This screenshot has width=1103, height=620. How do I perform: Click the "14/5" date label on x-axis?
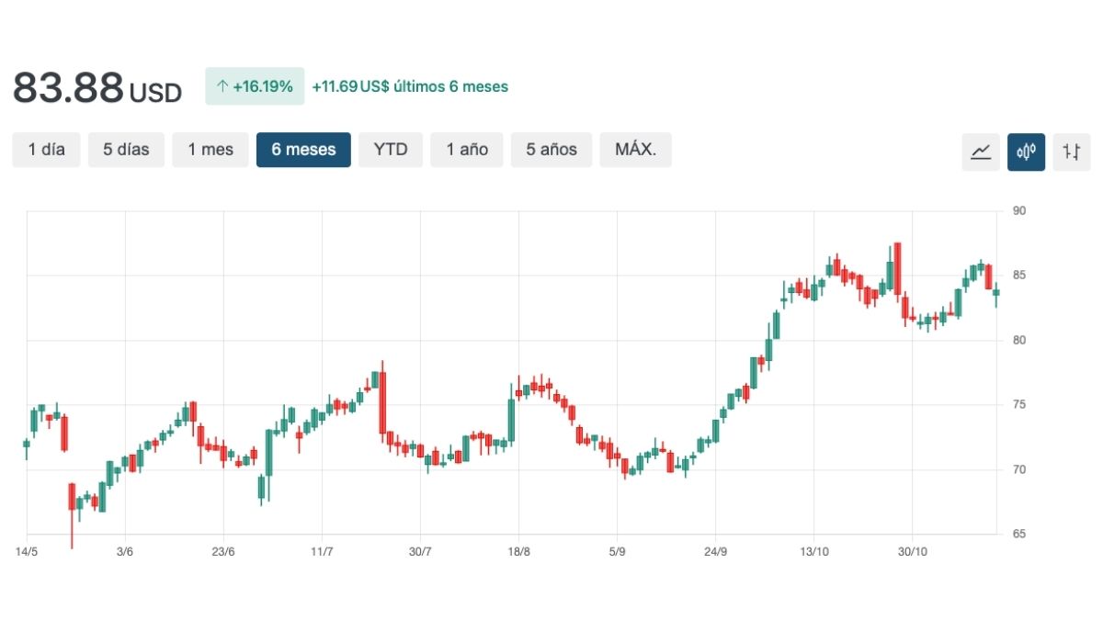(26, 551)
